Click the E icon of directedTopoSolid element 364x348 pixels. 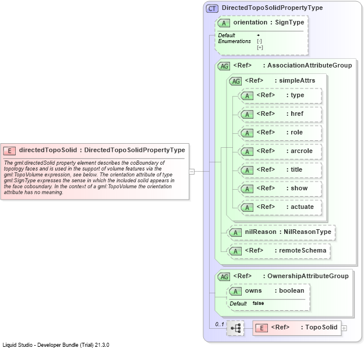[x=9, y=151]
